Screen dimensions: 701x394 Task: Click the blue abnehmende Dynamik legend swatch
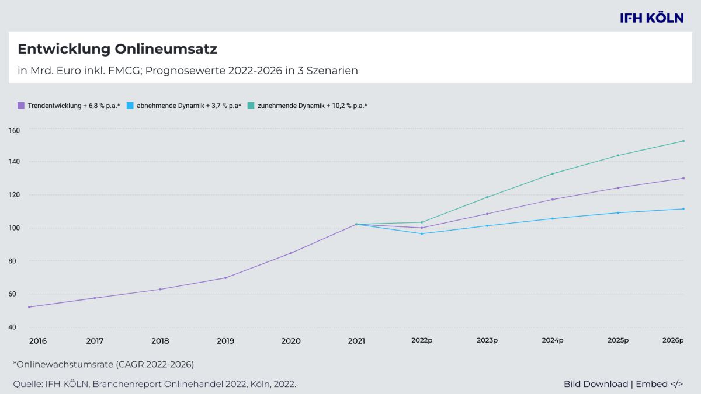(x=130, y=106)
